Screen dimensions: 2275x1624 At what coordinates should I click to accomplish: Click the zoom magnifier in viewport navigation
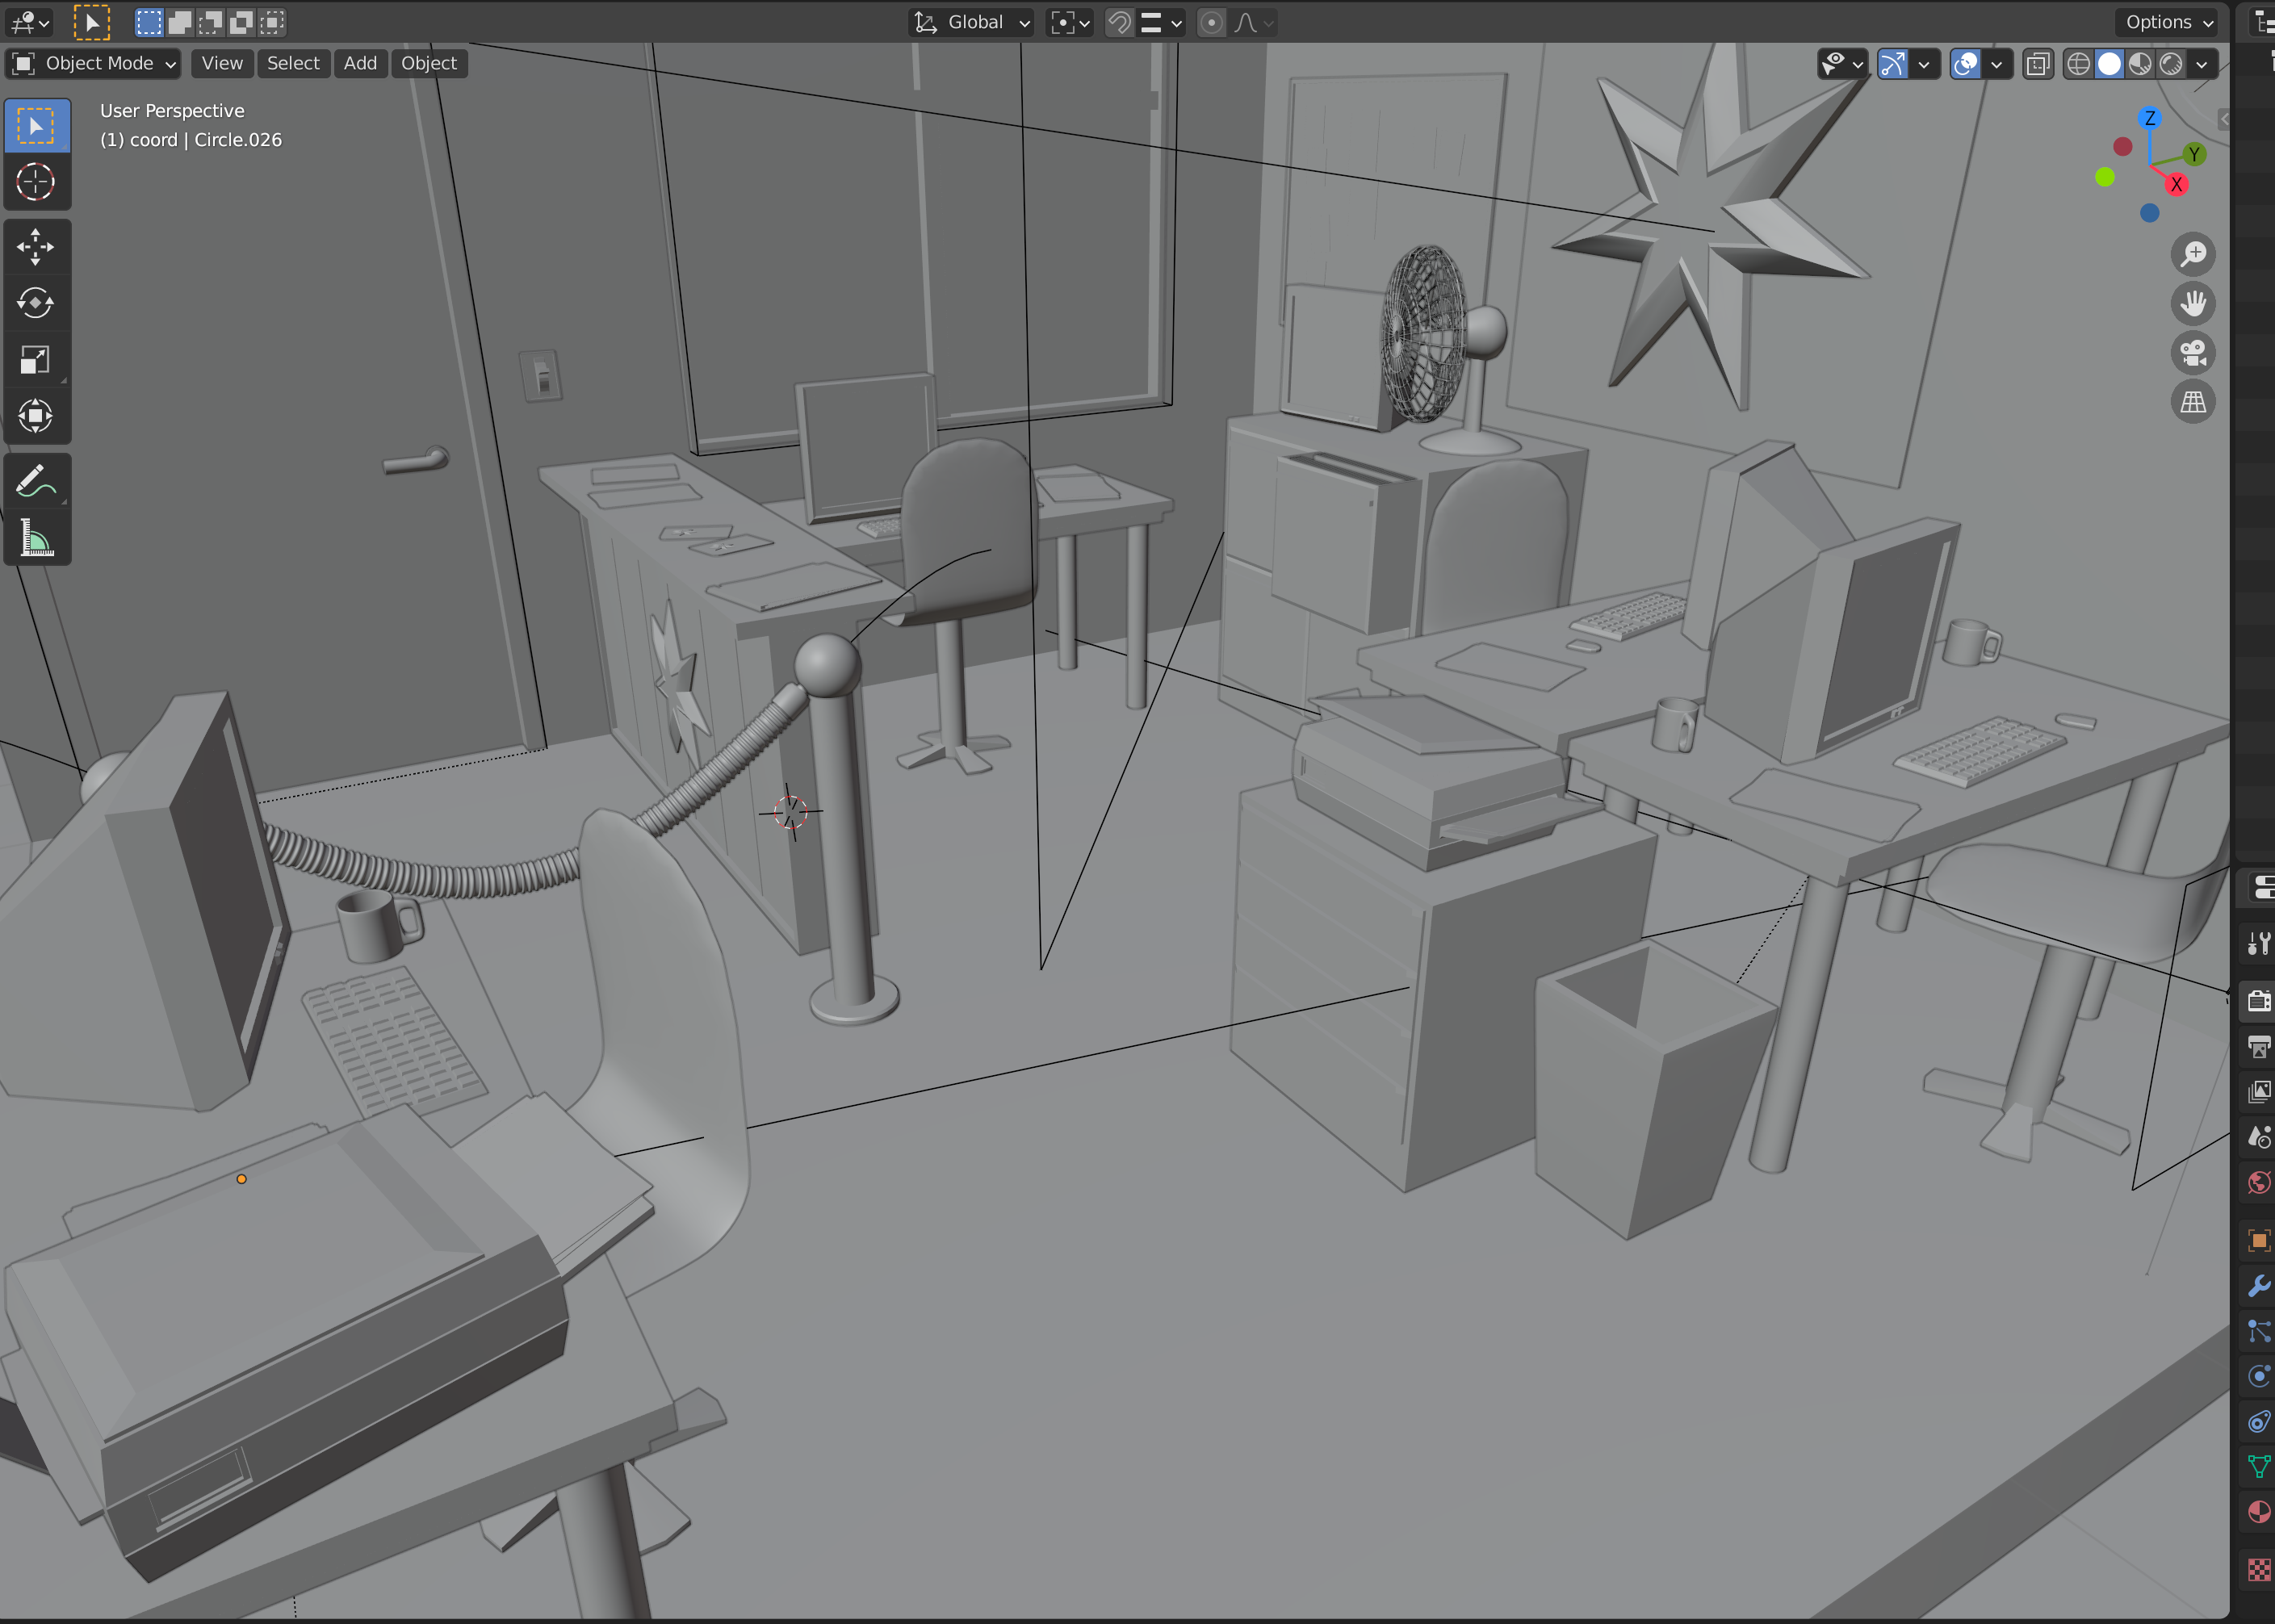point(2193,254)
